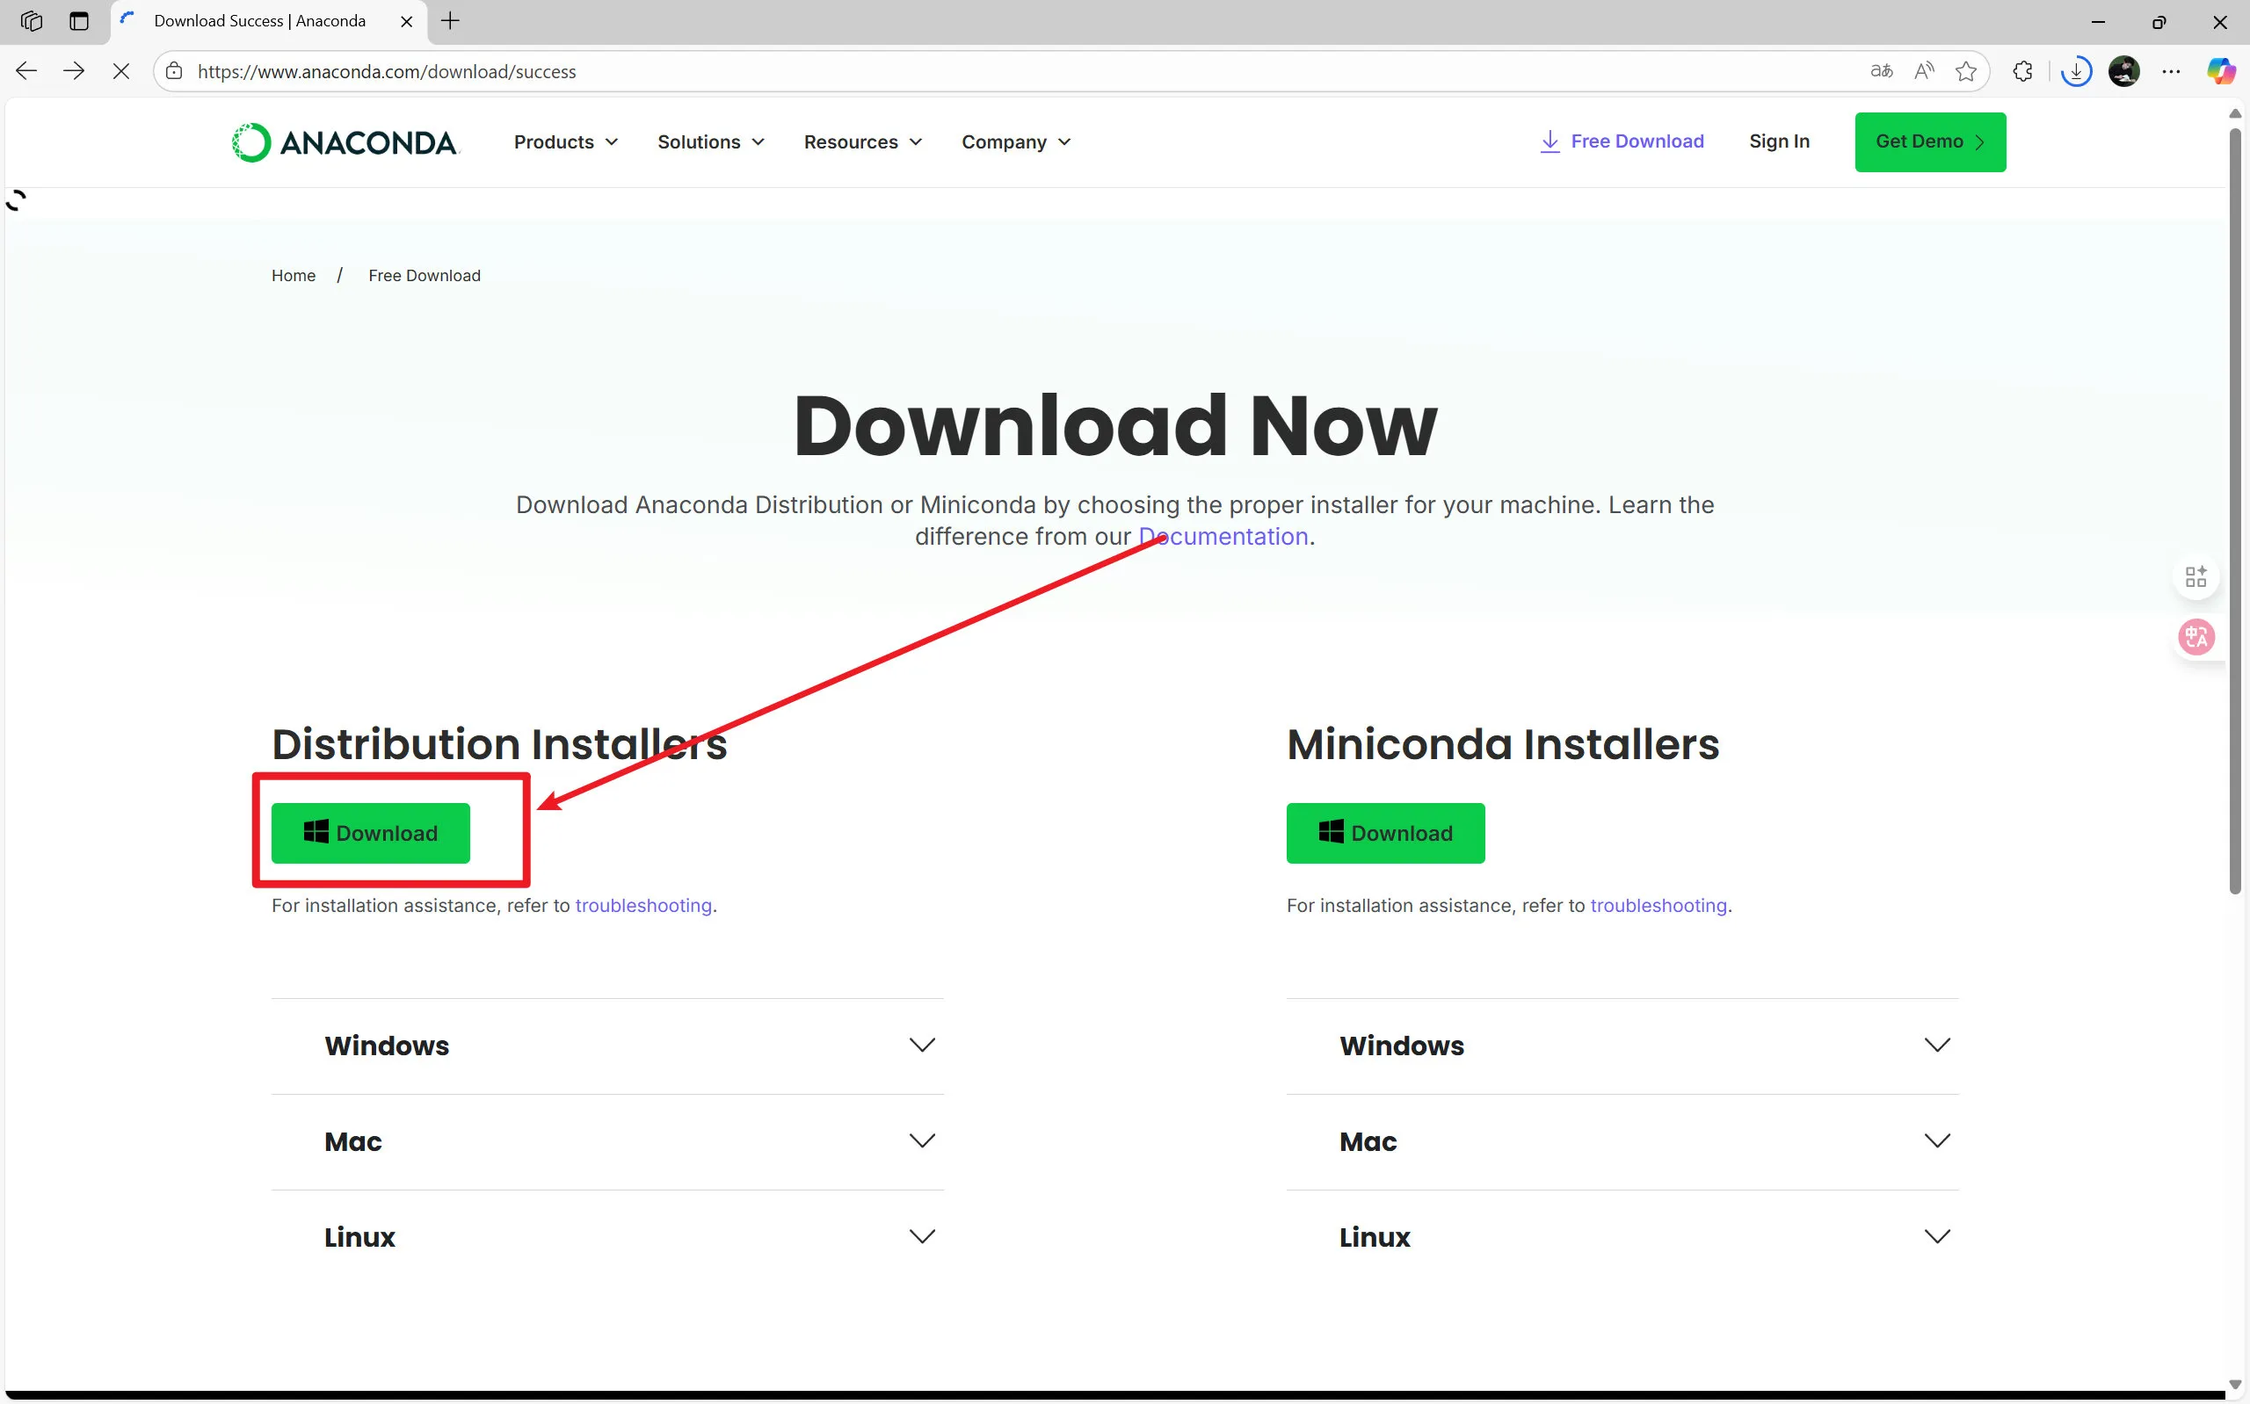Screen dimensions: 2250x1404
Task: Stop loading the page
Action: (x=120, y=71)
